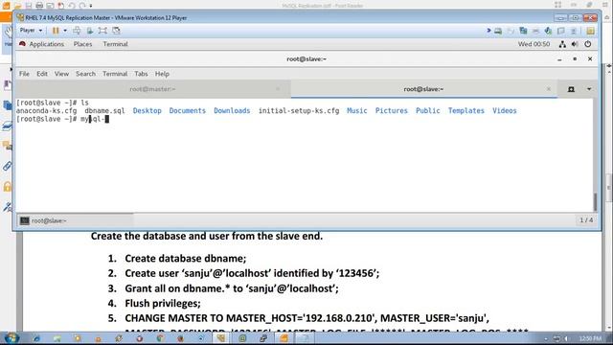Viewport: 613px width, 345px height.
Task: Close the root@slave tab
Action: [x=549, y=89]
